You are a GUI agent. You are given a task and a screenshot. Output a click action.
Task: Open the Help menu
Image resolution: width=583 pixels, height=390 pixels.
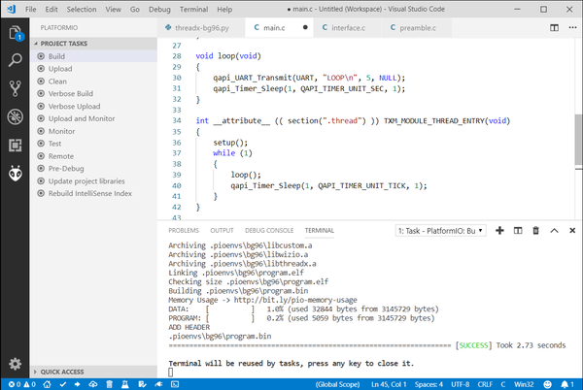[224, 10]
